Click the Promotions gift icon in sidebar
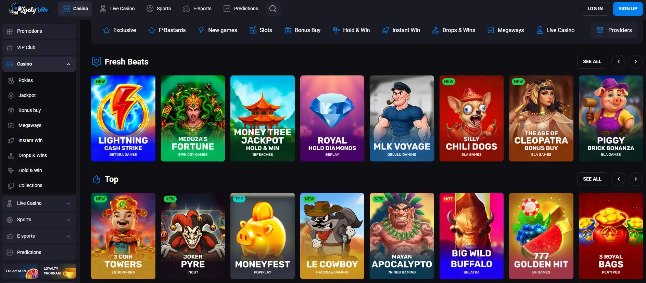646x283 pixels. pyautogui.click(x=10, y=31)
